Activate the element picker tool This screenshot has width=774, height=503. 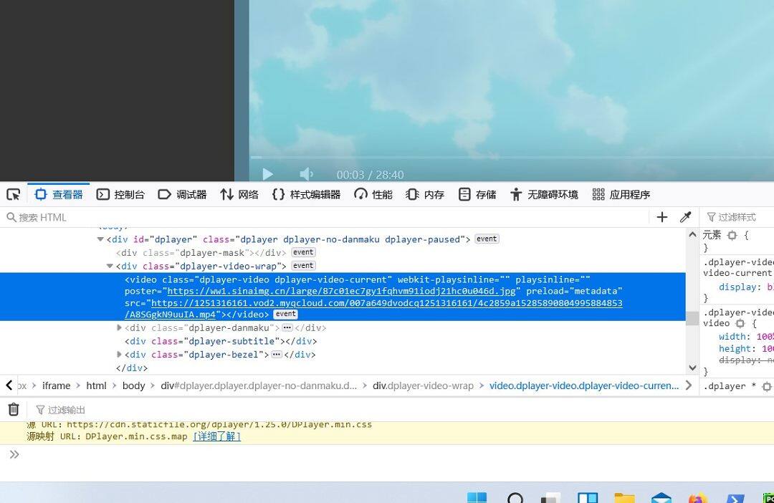click(13, 194)
